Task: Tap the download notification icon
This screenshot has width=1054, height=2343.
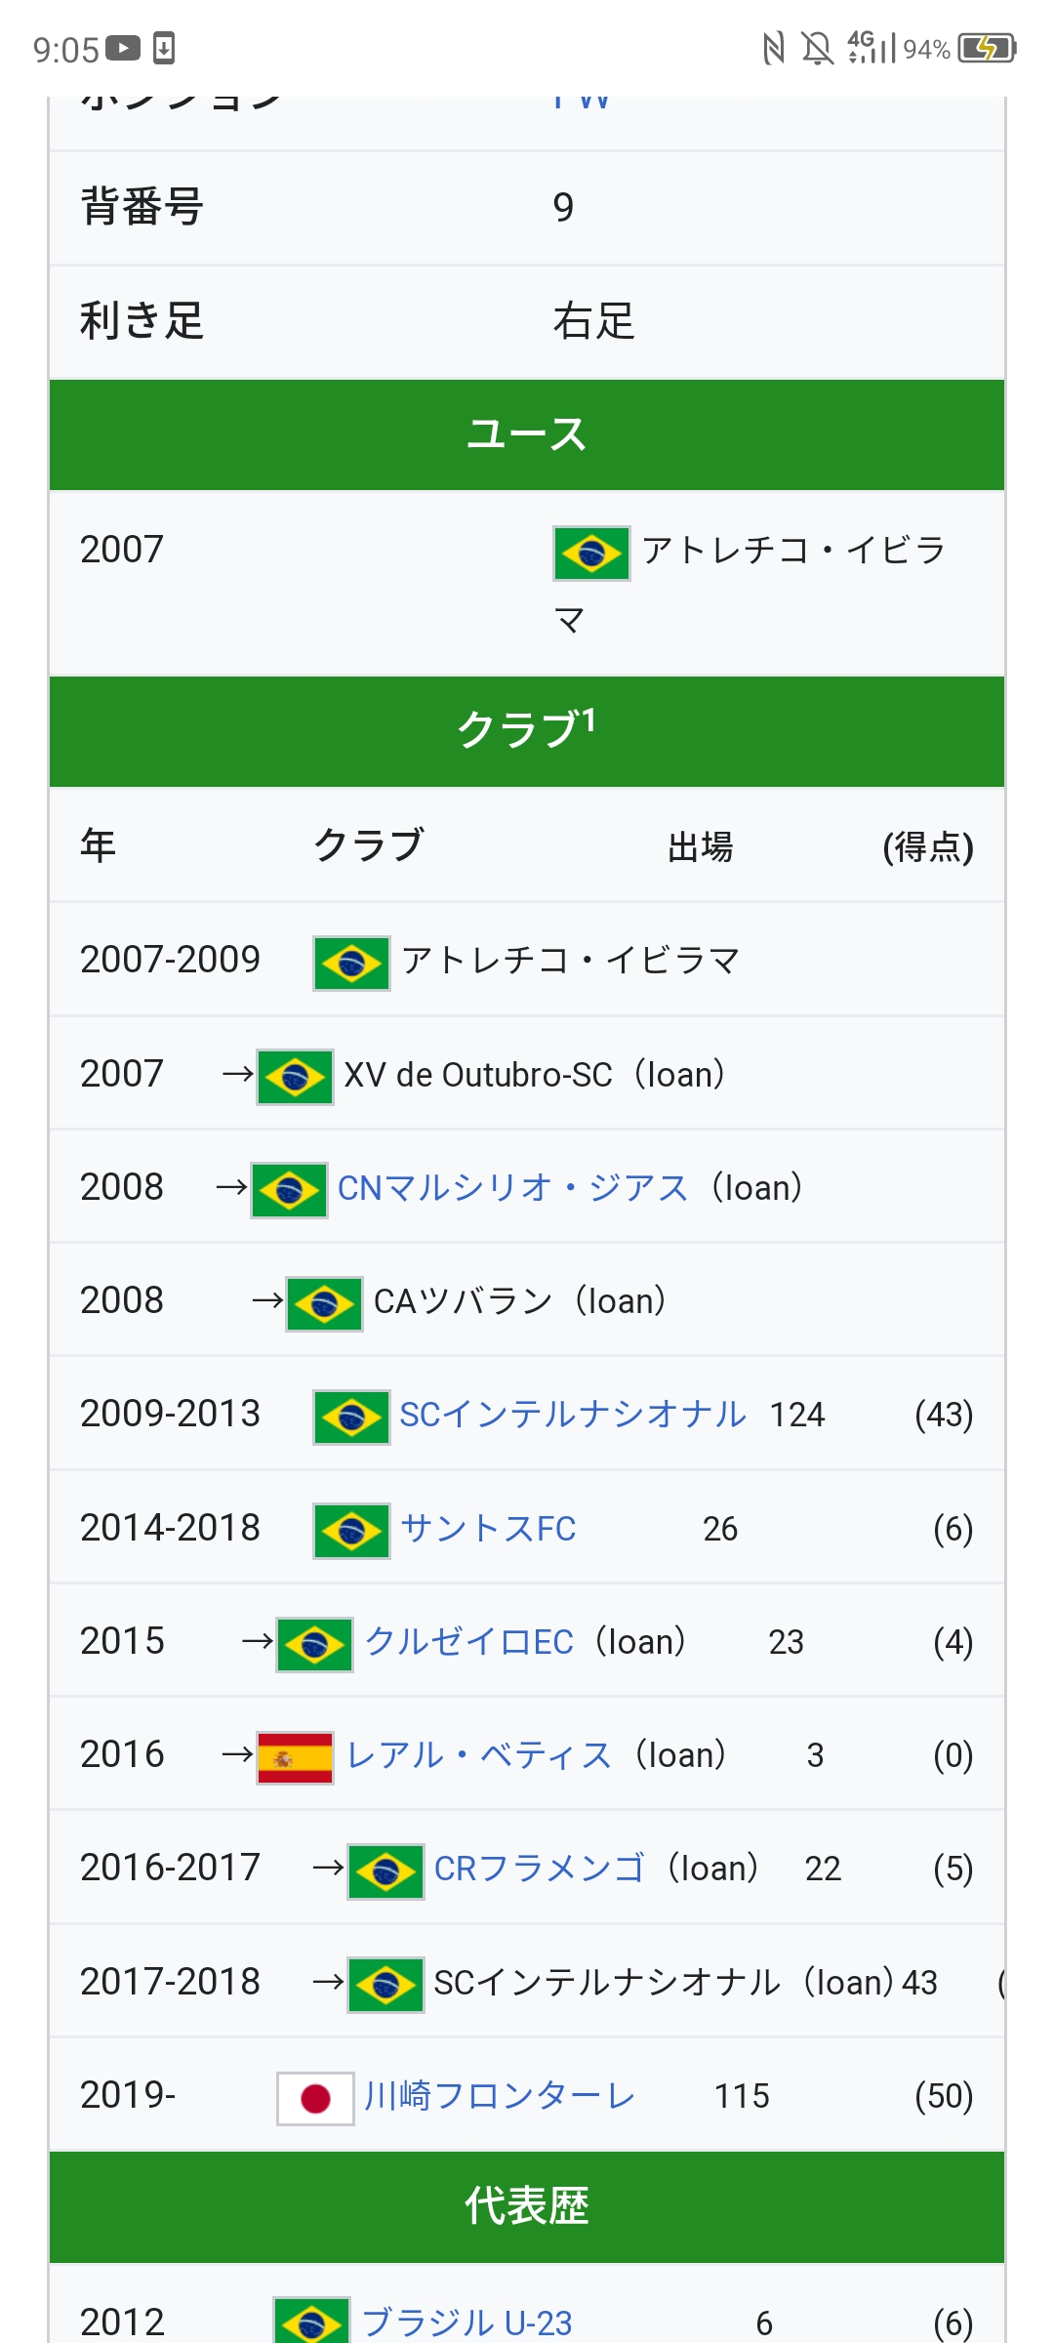Action: point(164,48)
